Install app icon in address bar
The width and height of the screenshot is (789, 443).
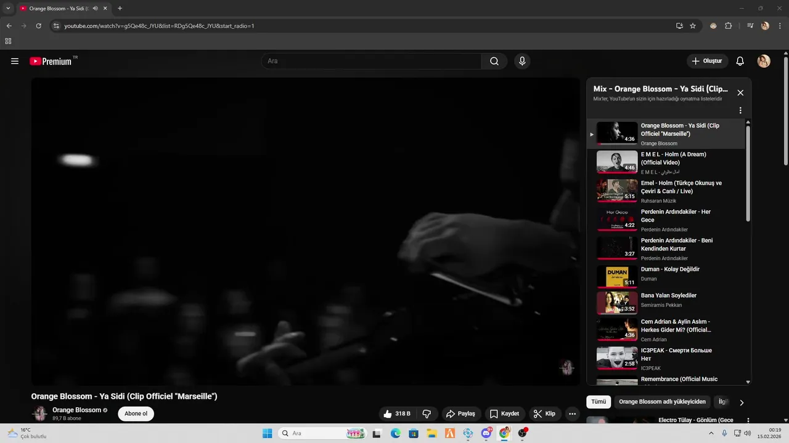click(679, 26)
